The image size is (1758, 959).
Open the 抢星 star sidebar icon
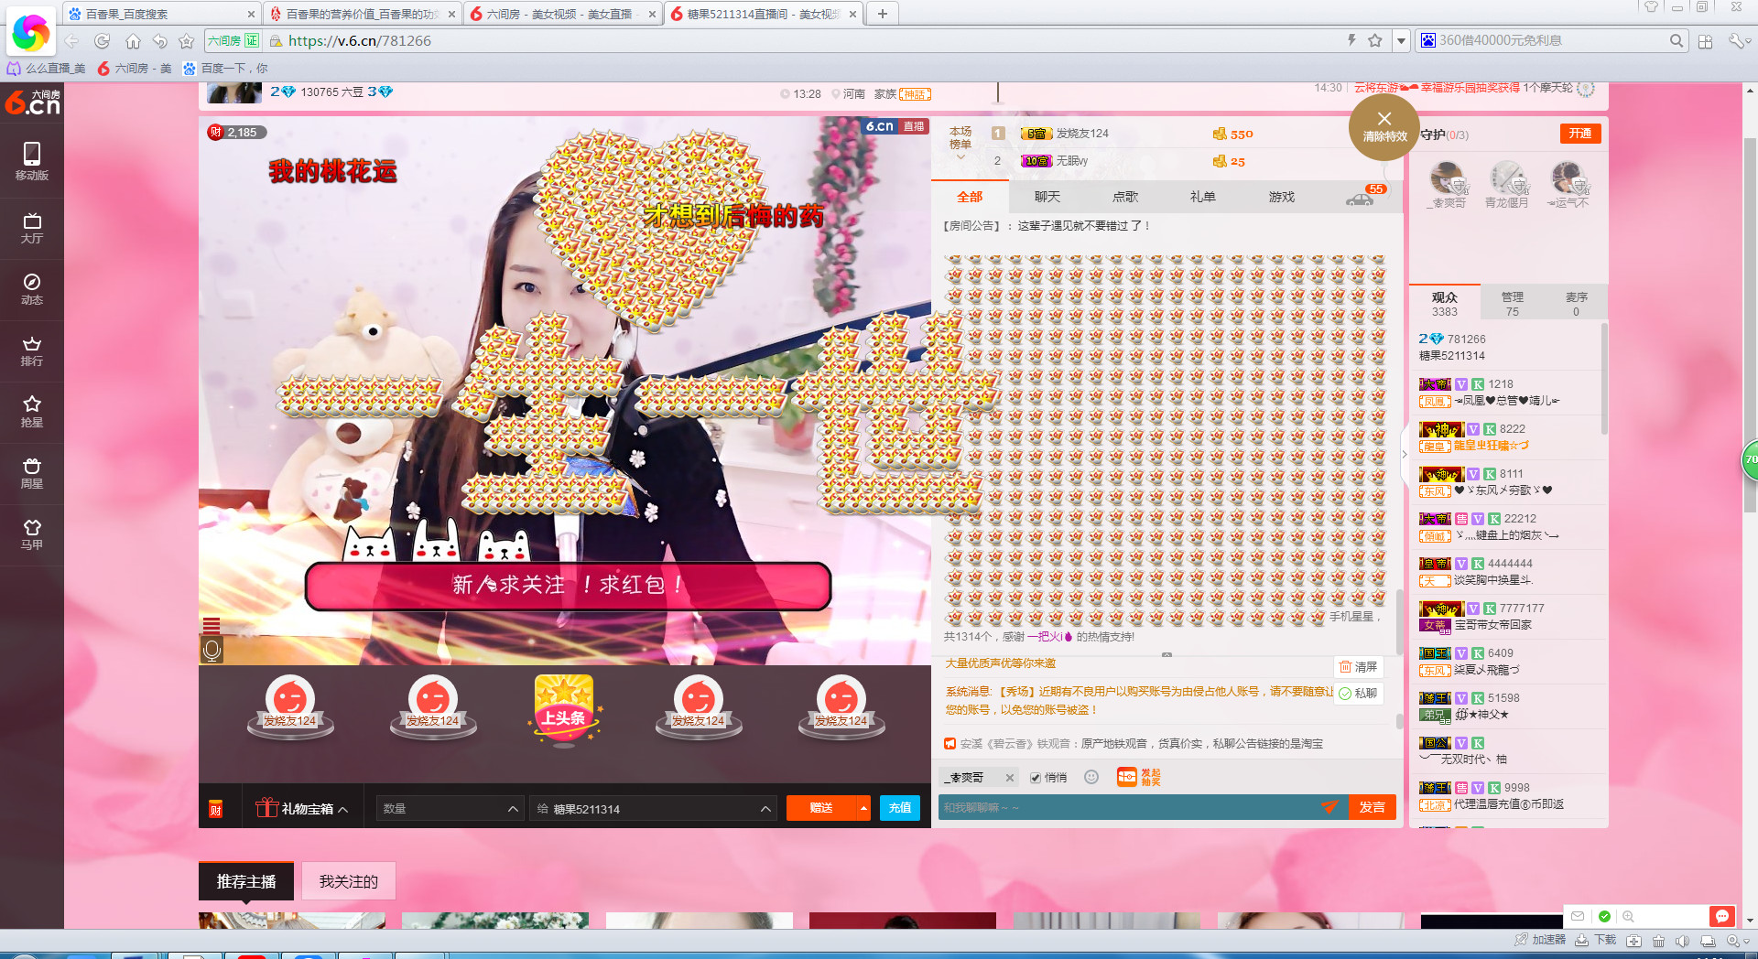(31, 412)
